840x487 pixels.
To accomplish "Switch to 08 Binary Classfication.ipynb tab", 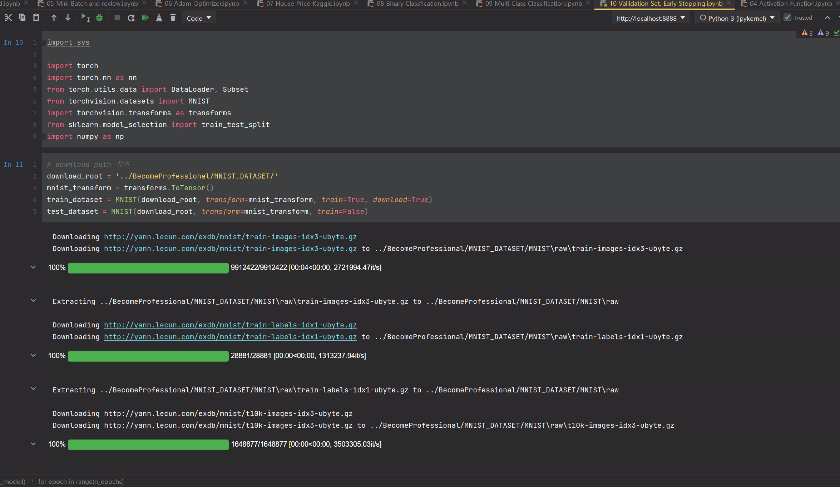I will pos(417,4).
